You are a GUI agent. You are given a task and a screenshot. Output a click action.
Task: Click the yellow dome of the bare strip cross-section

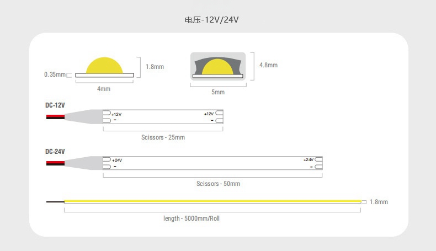coord(104,64)
